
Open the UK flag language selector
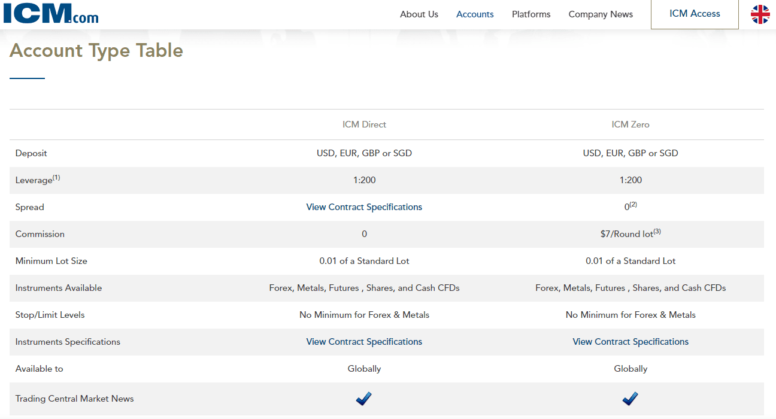(x=760, y=14)
